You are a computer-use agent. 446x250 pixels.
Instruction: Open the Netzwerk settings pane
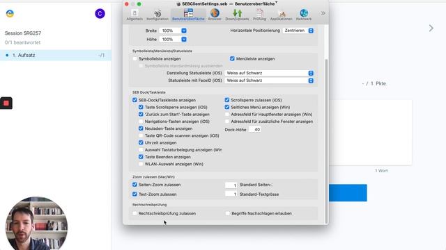point(304,15)
